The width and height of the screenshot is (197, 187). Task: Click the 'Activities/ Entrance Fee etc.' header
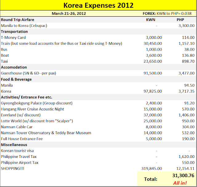coord(27,97)
